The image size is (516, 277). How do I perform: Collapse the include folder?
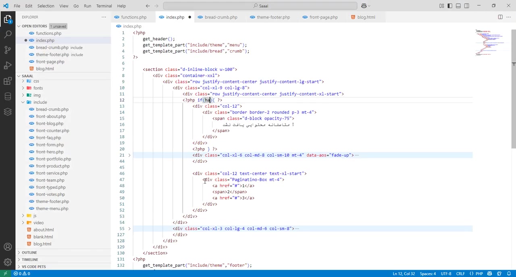click(40, 102)
